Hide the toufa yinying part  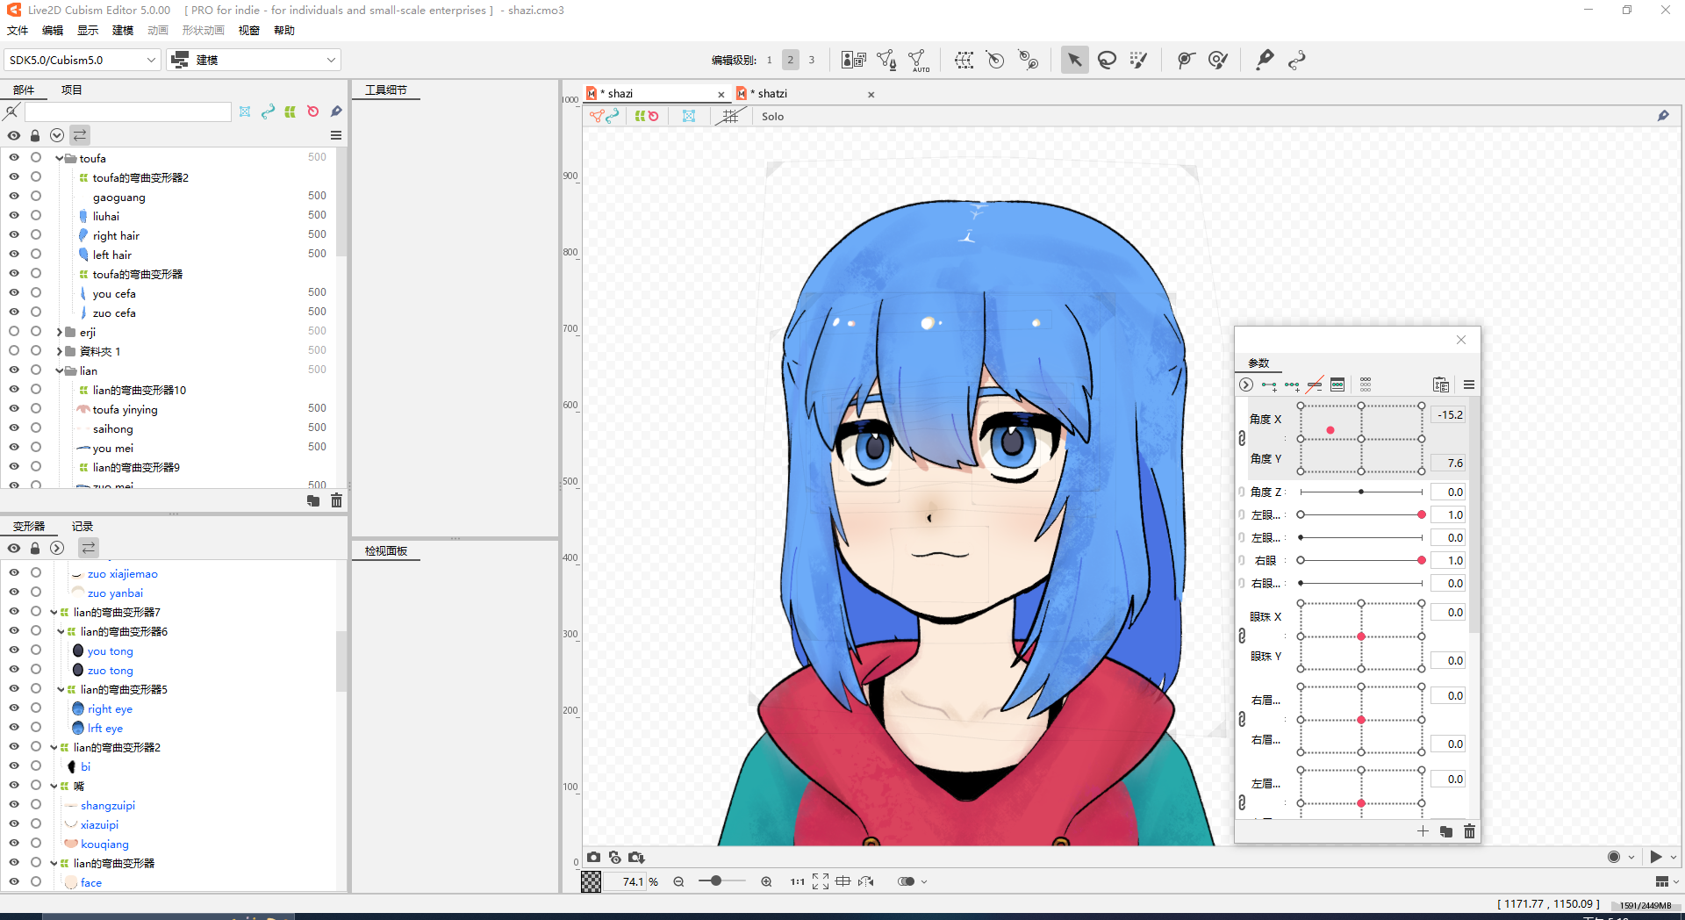(14, 408)
